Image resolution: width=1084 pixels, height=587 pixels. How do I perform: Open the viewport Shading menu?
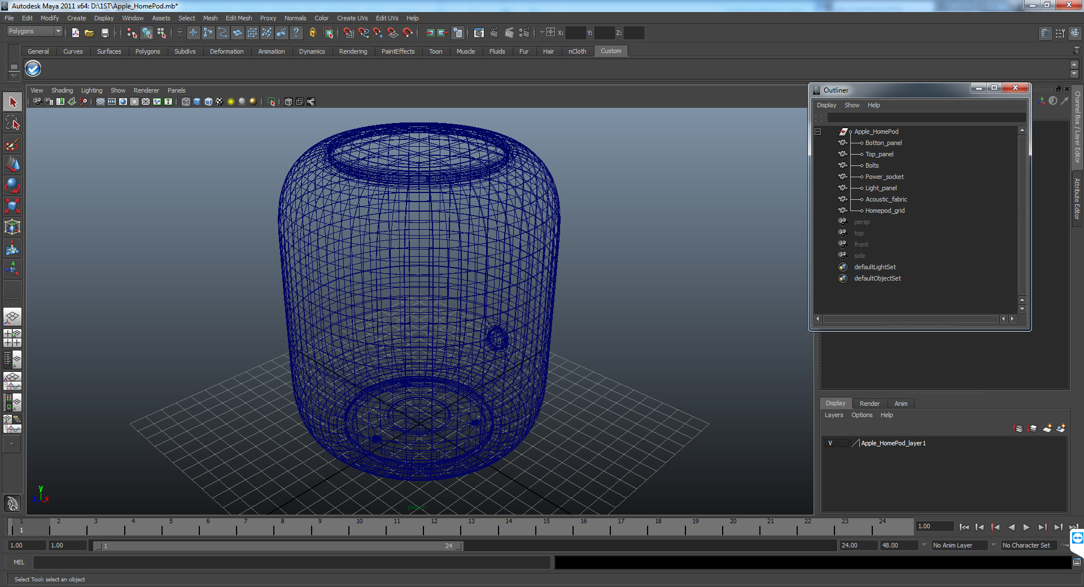tap(62, 90)
